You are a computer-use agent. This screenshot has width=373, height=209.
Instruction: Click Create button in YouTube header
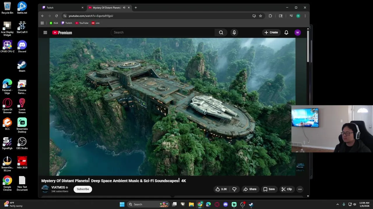[x=271, y=33]
